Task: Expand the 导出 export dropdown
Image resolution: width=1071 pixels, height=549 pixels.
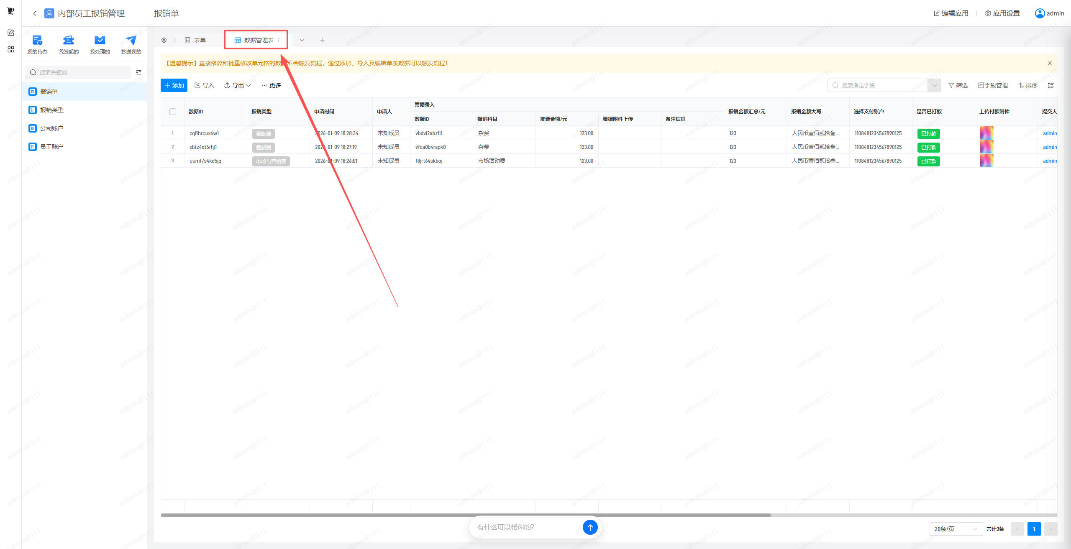Action: [x=238, y=85]
